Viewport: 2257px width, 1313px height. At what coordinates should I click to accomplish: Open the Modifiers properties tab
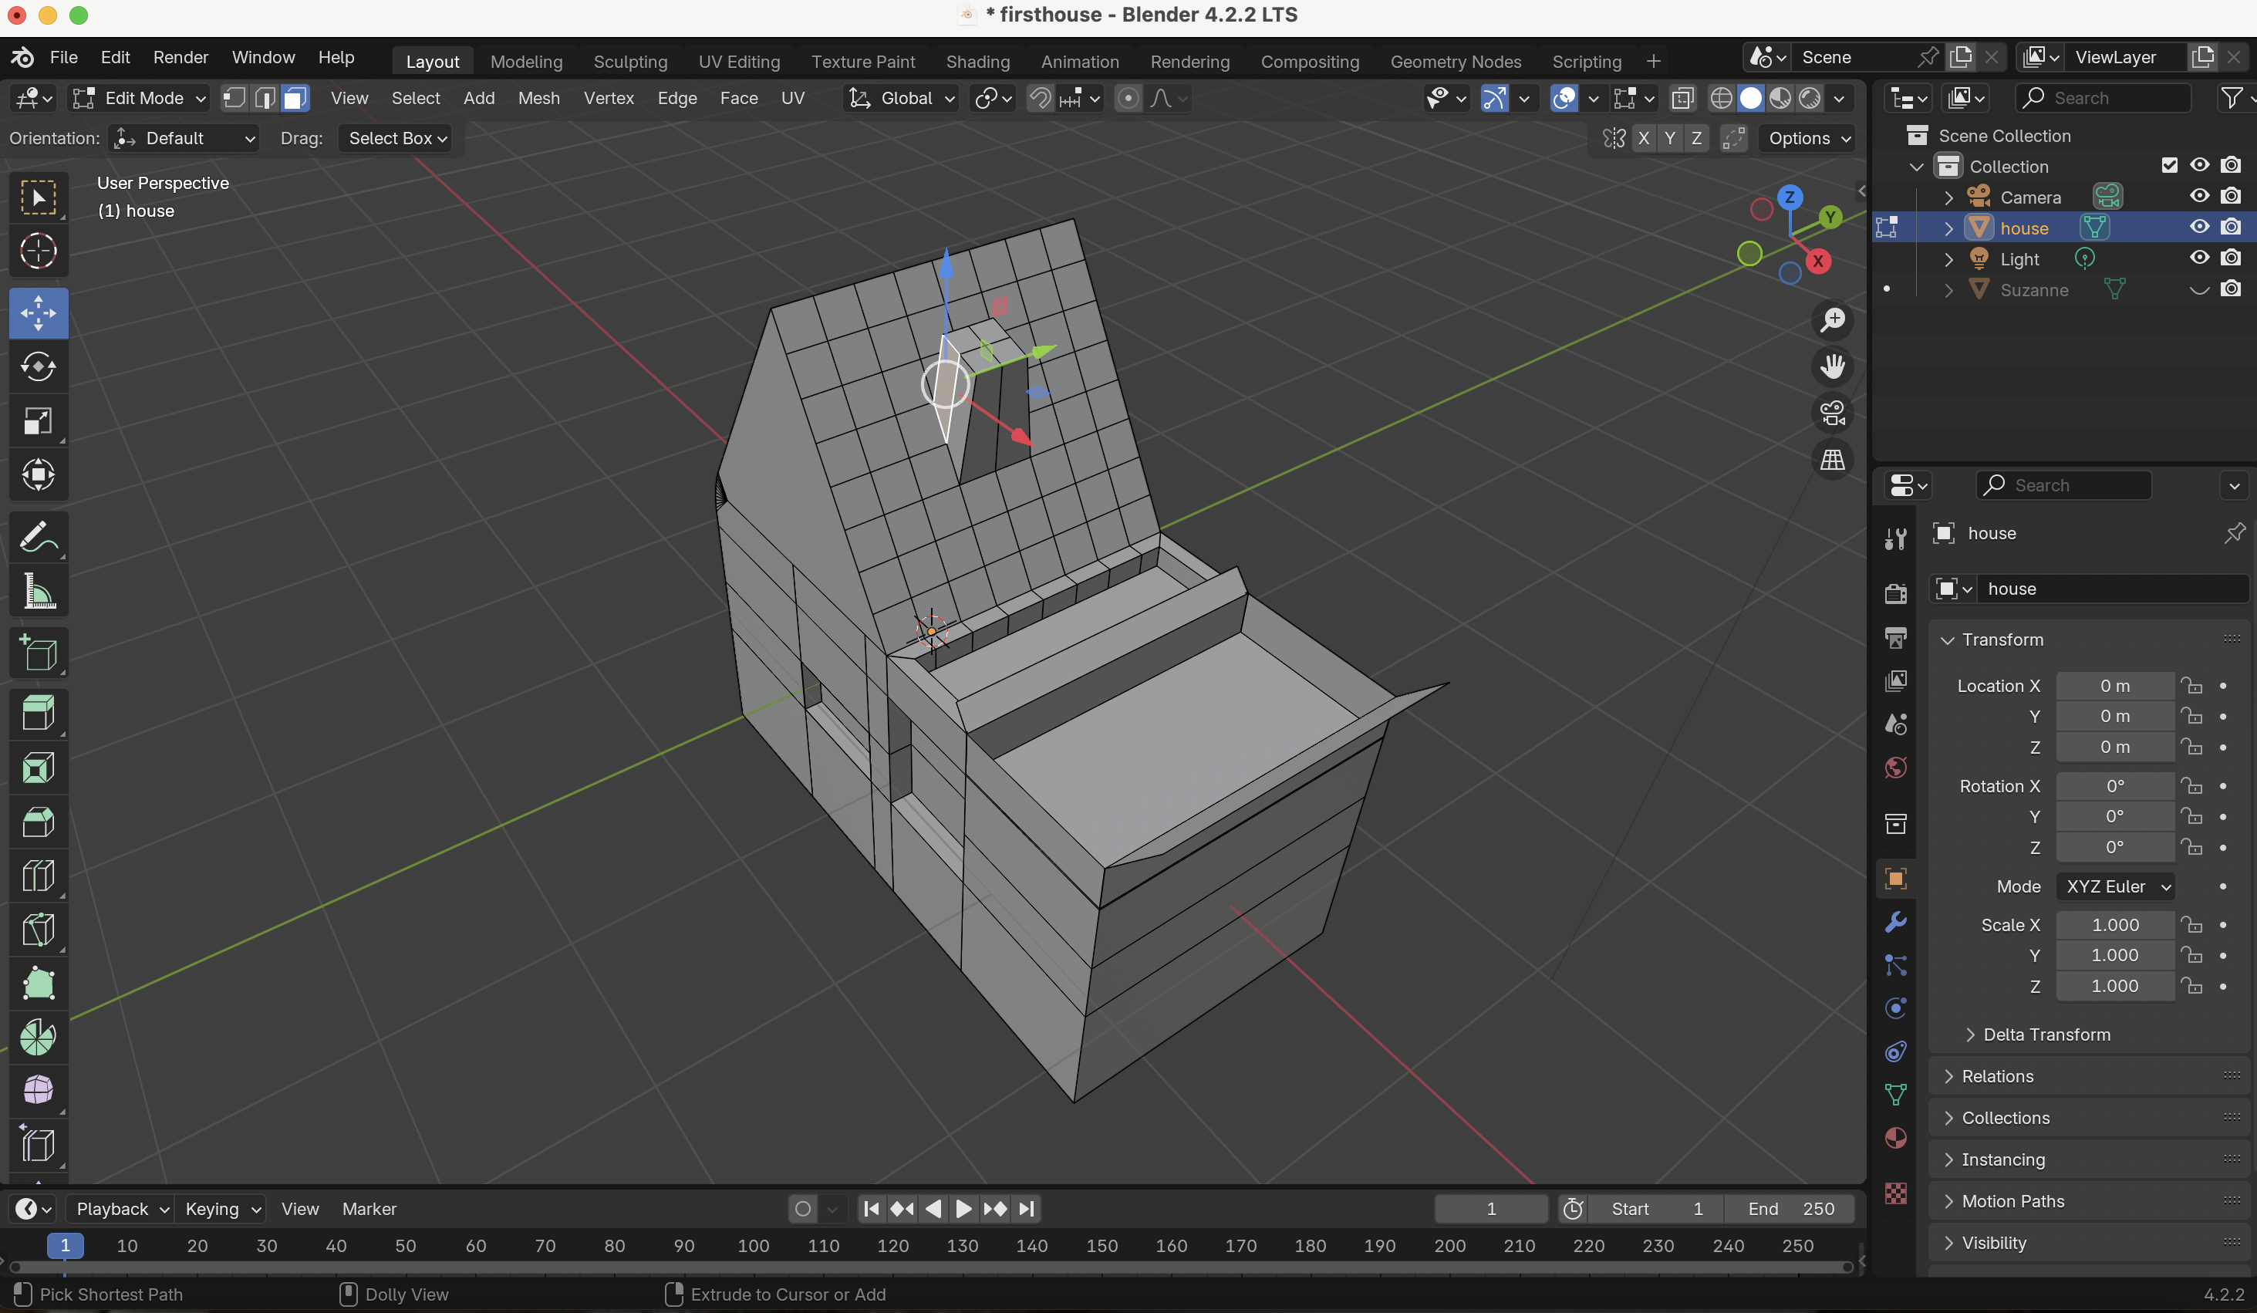point(1895,922)
